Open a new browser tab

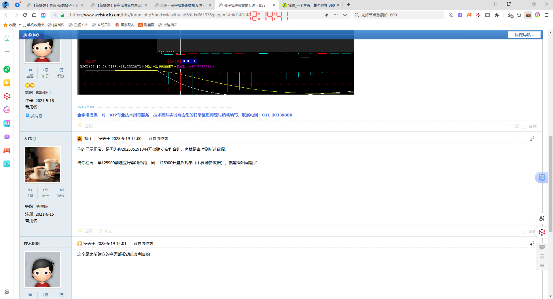pyautogui.click(x=349, y=5)
